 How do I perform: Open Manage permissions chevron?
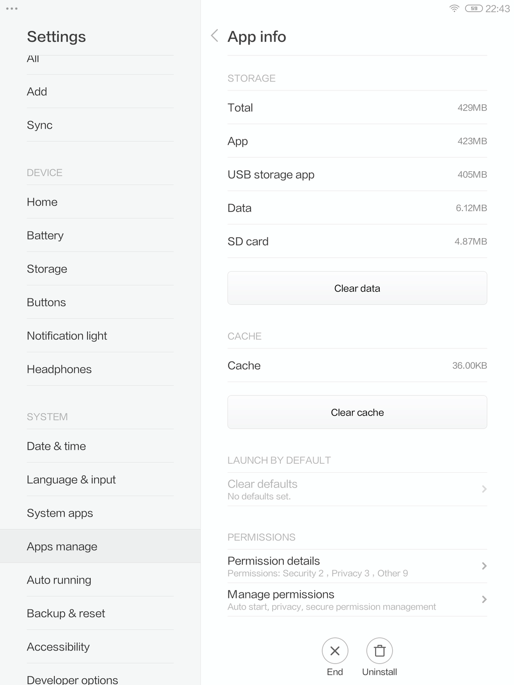[484, 599]
